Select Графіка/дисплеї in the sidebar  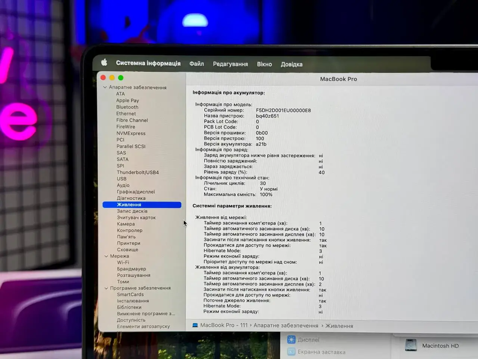coord(136,192)
